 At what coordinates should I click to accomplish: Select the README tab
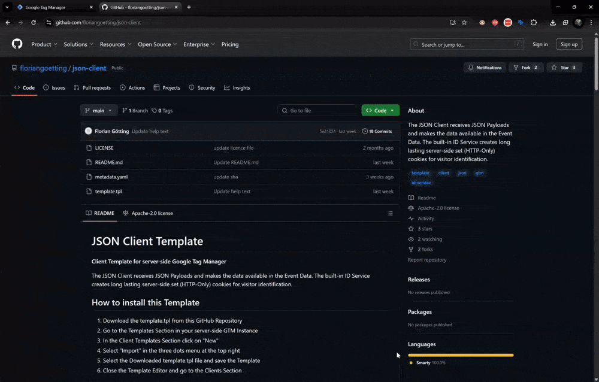coord(100,213)
